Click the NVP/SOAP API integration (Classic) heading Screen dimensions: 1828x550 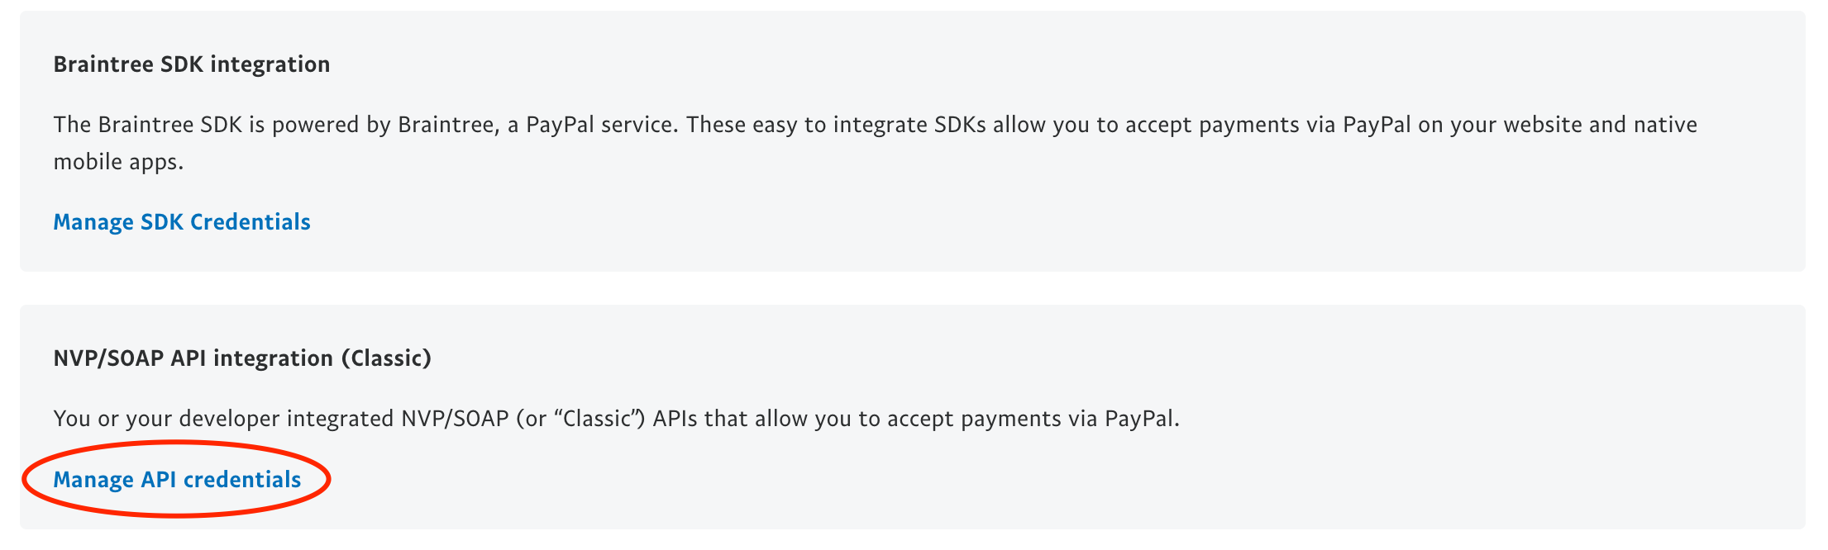tap(242, 358)
